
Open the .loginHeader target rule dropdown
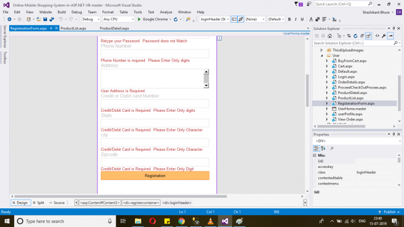215,19
